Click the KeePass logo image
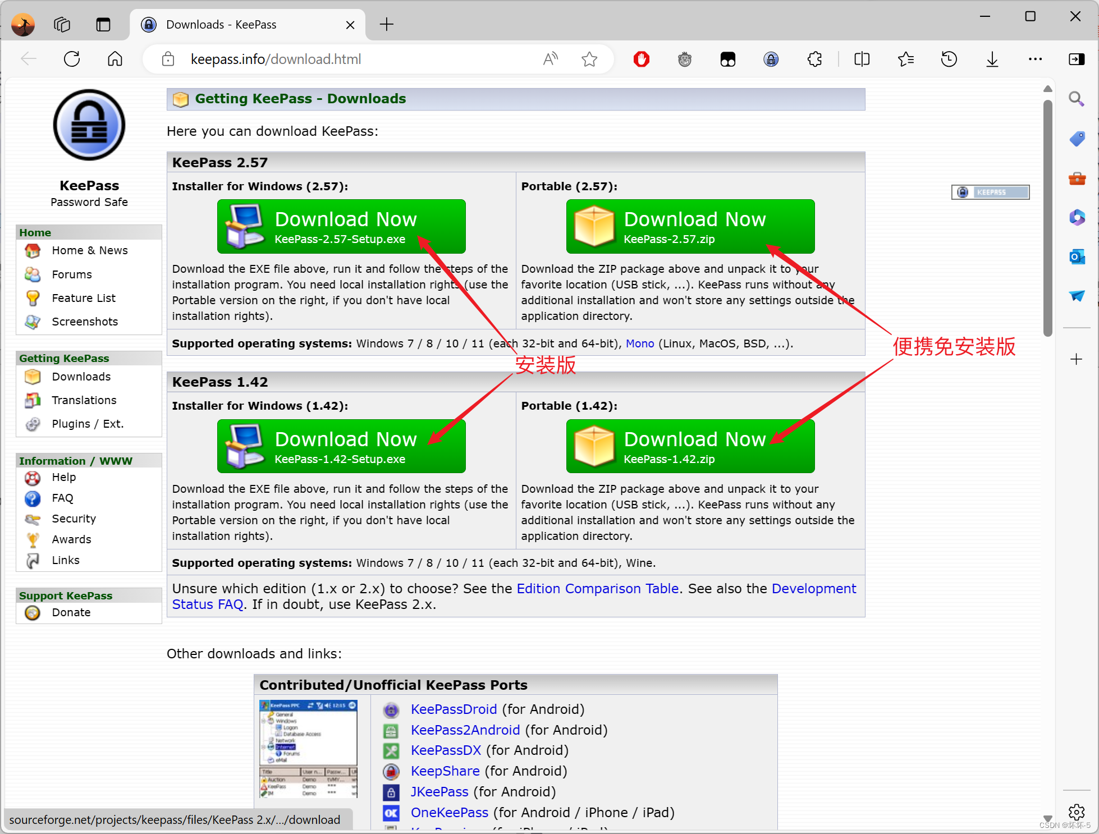 click(89, 125)
